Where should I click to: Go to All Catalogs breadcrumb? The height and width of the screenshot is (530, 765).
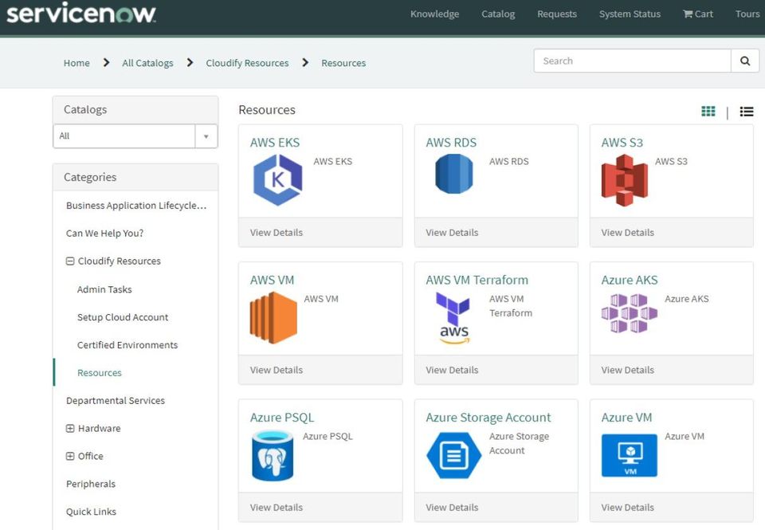148,63
